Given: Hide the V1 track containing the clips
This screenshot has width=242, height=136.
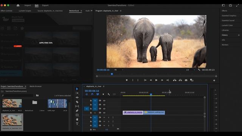Looking at the screenshot, I should pyautogui.click(x=104, y=113).
